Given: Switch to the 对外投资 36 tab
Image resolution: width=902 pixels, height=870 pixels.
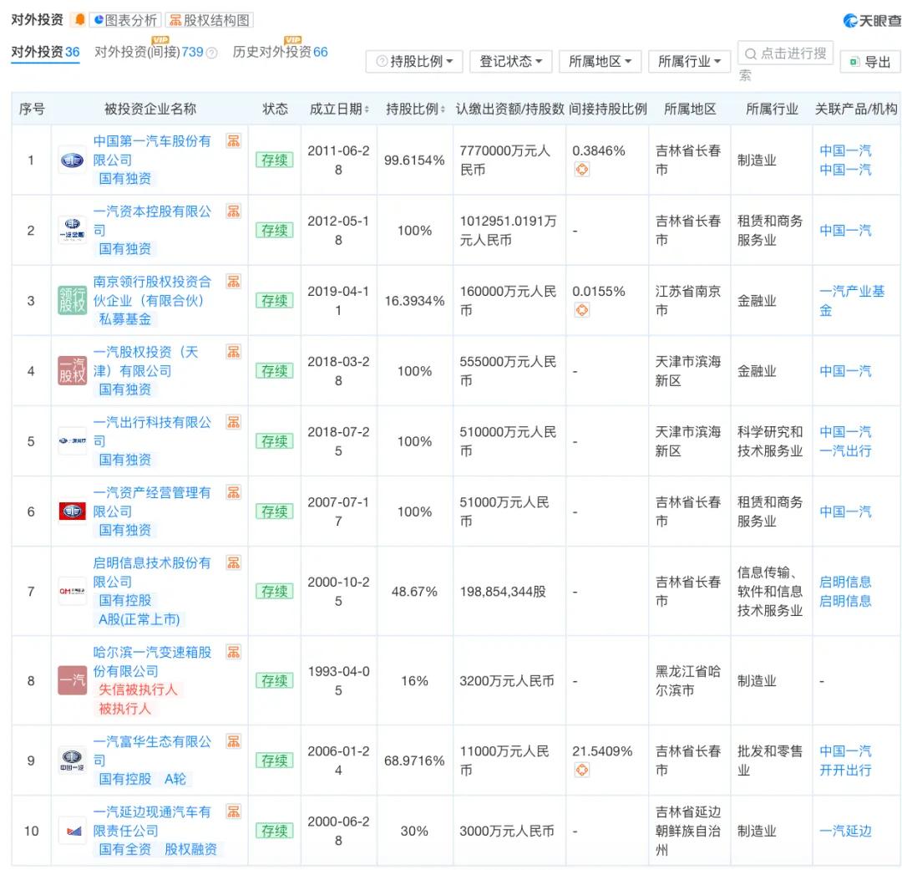Looking at the screenshot, I should coord(45,52).
